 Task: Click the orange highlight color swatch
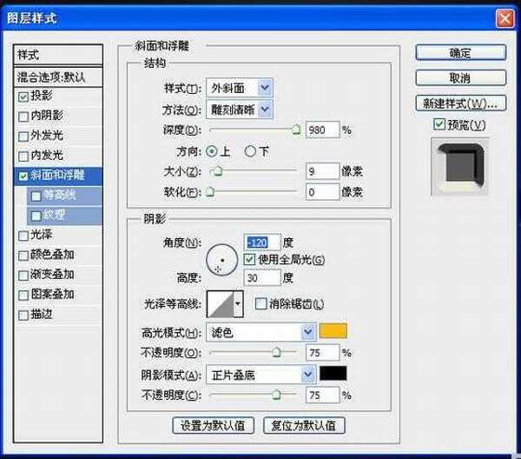[x=333, y=330]
